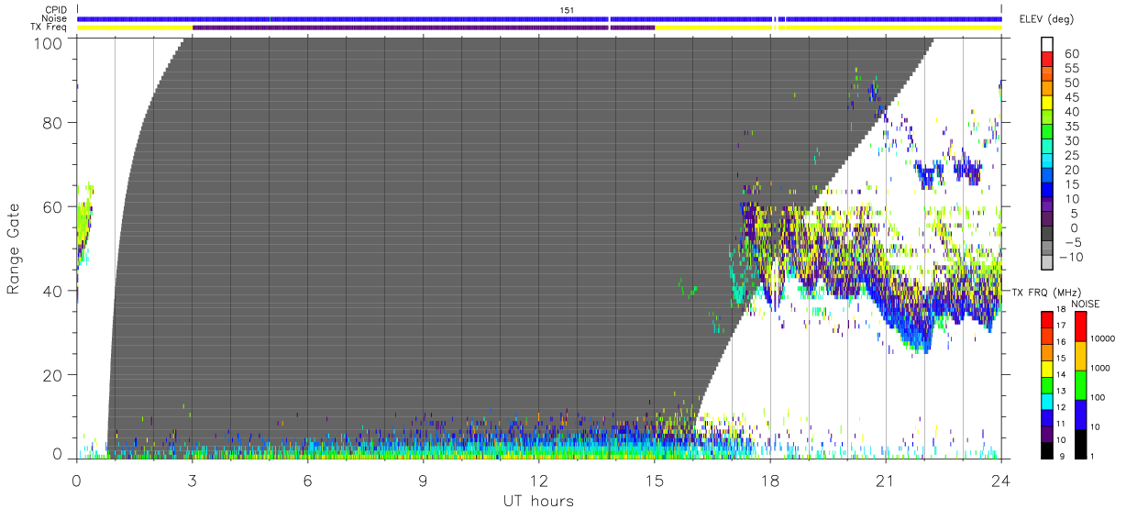Viewport: 1126px width, 520px height.
Task: Click x-axis tick label '15'
Action: click(655, 480)
